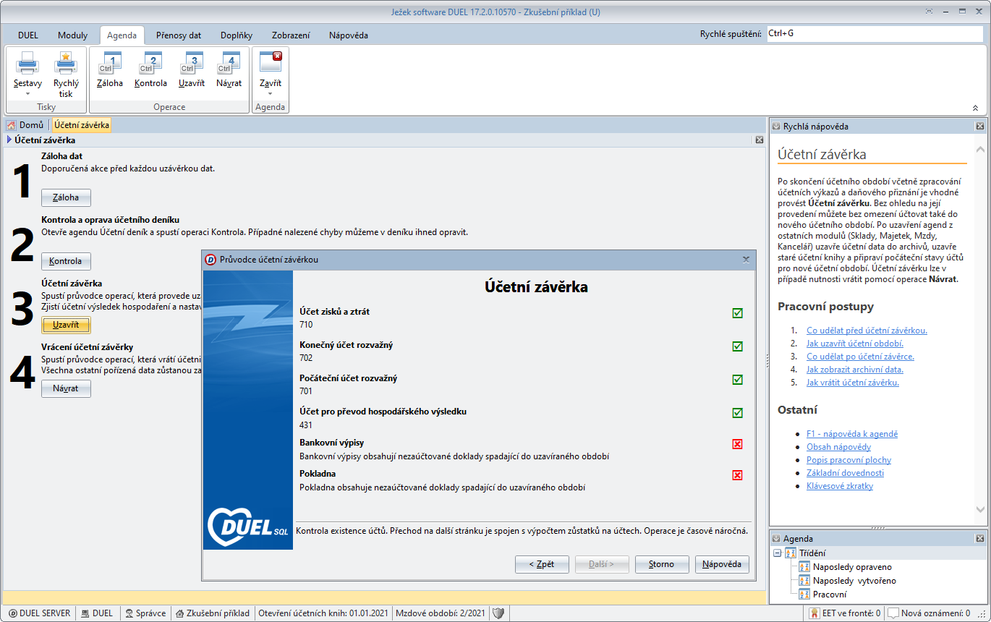Click the Naposledy vytvořeno sort icon
991x622 pixels.
coord(804,581)
